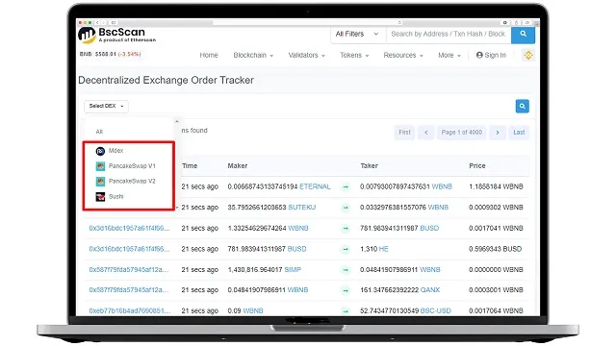
Task: Choose PancakeSwap V1 from the DEX list
Action: coord(126,166)
